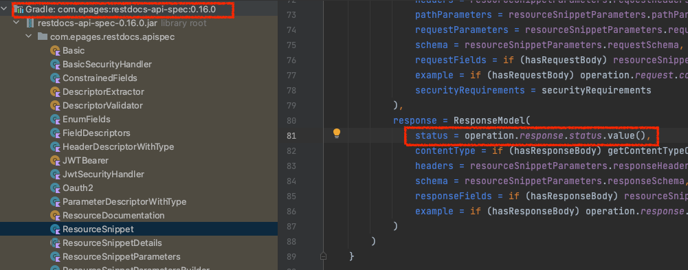Open ConstrainedFields in the tree
Screen dimensions: 688x270
pyautogui.click(x=100, y=78)
